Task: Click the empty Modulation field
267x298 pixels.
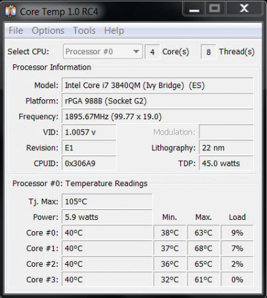Action: [x=226, y=132]
